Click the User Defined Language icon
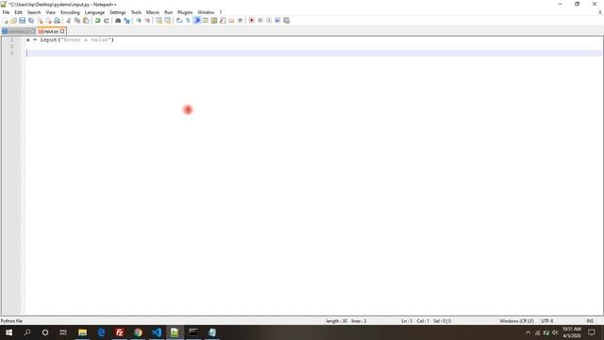The image size is (604, 340). [206, 21]
